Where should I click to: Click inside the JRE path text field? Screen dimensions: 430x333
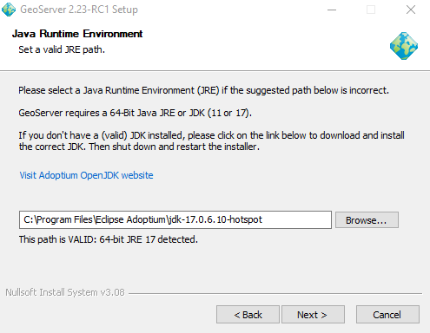(175, 219)
